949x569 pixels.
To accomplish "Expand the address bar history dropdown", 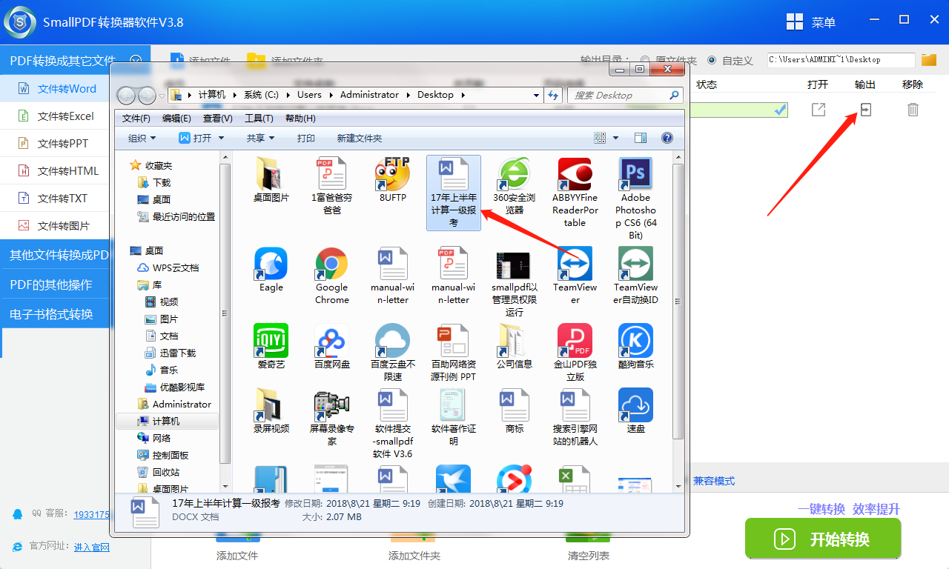I will coord(537,95).
